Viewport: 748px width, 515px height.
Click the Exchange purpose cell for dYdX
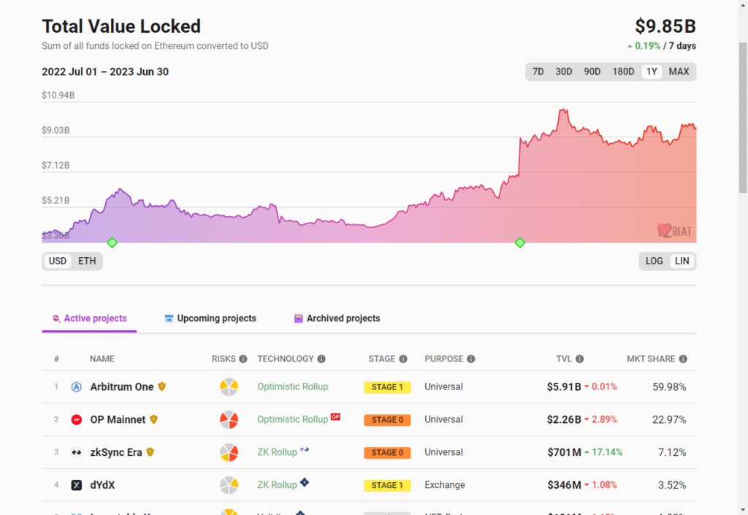pyautogui.click(x=445, y=485)
